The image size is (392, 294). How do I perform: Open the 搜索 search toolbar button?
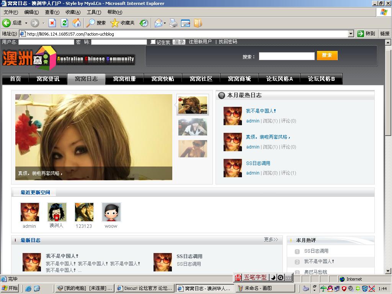(96, 23)
